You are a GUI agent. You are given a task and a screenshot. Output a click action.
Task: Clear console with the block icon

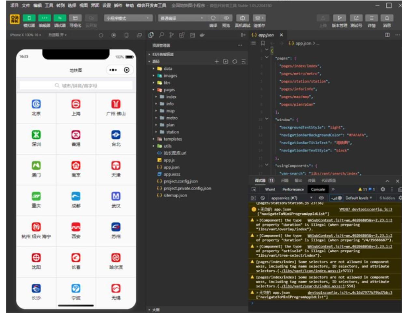pyautogui.click(x=263, y=198)
